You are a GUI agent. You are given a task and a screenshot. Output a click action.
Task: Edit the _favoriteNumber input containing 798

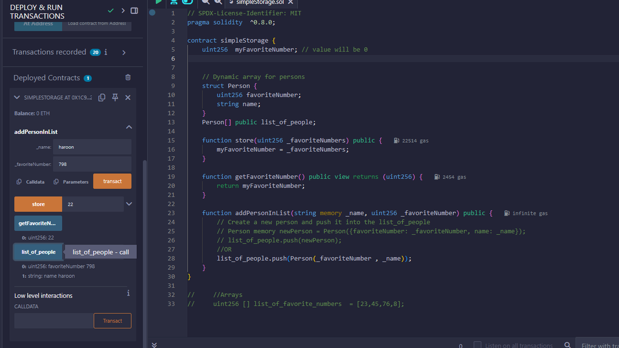coord(93,164)
